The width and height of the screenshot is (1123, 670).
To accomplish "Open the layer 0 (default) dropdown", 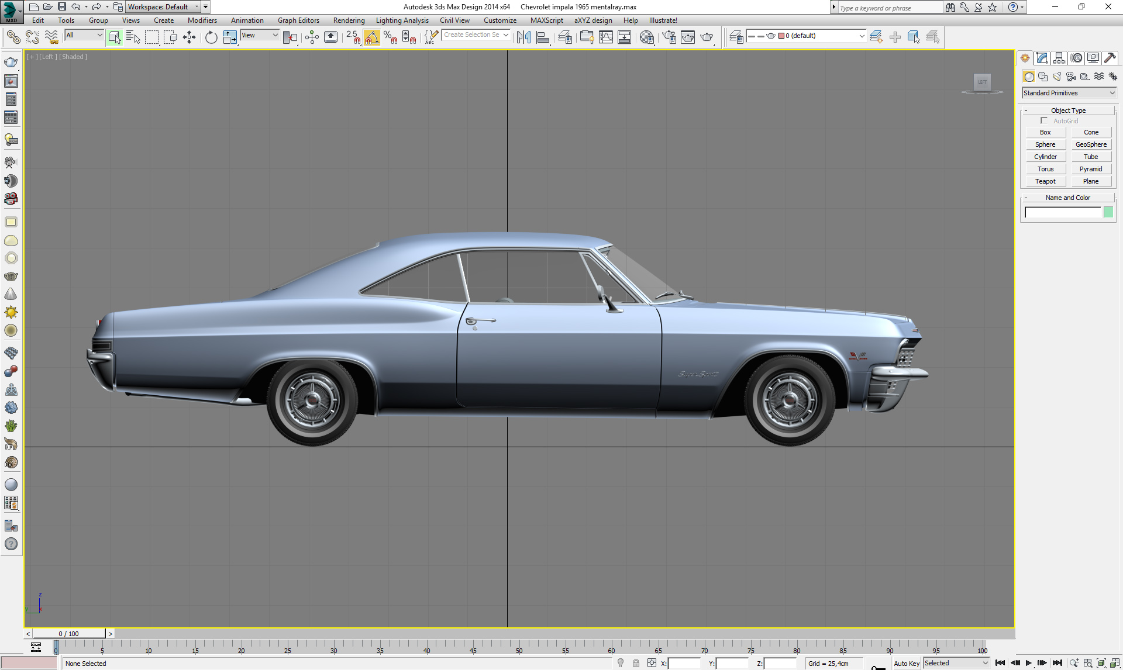I will [x=807, y=36].
